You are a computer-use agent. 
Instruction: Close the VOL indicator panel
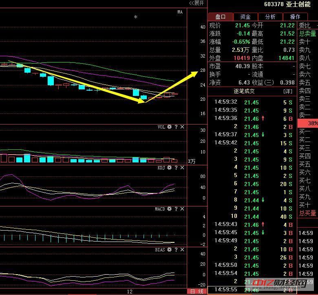(182, 127)
